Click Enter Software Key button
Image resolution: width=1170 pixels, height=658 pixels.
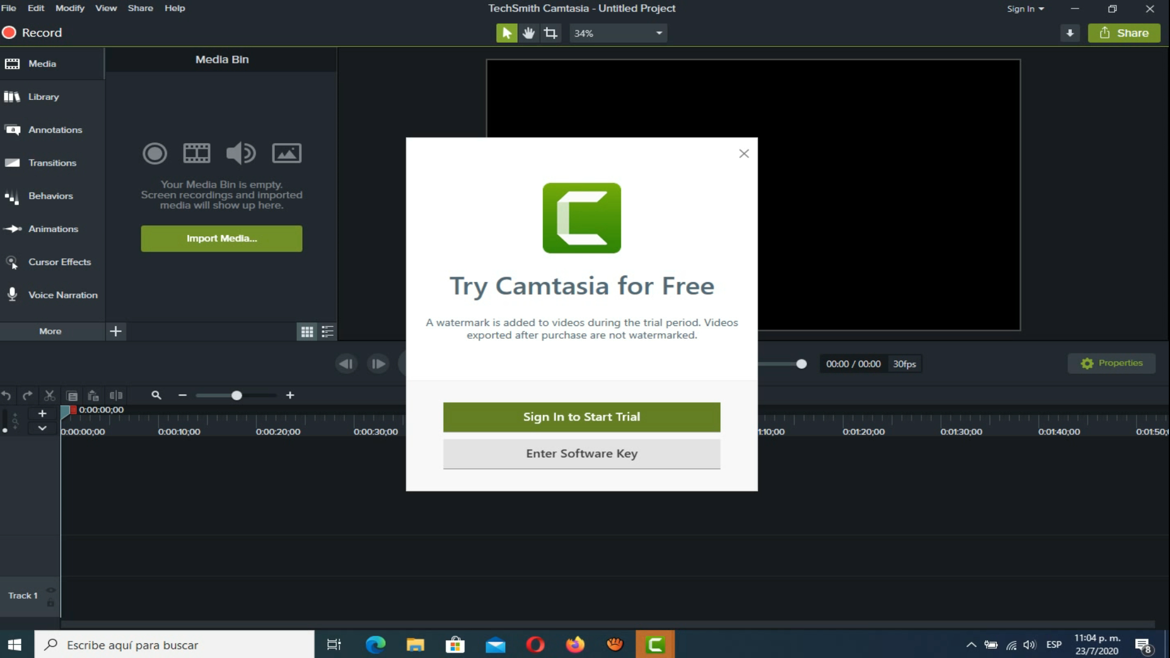(x=581, y=453)
